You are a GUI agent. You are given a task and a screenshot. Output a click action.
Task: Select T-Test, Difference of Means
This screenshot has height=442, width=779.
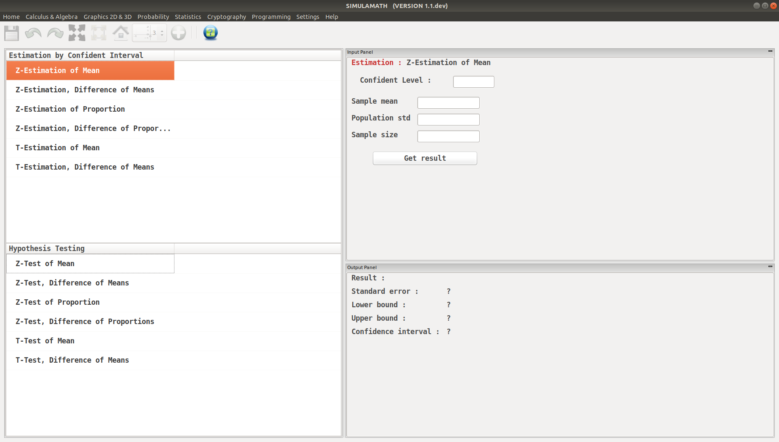(x=90, y=360)
